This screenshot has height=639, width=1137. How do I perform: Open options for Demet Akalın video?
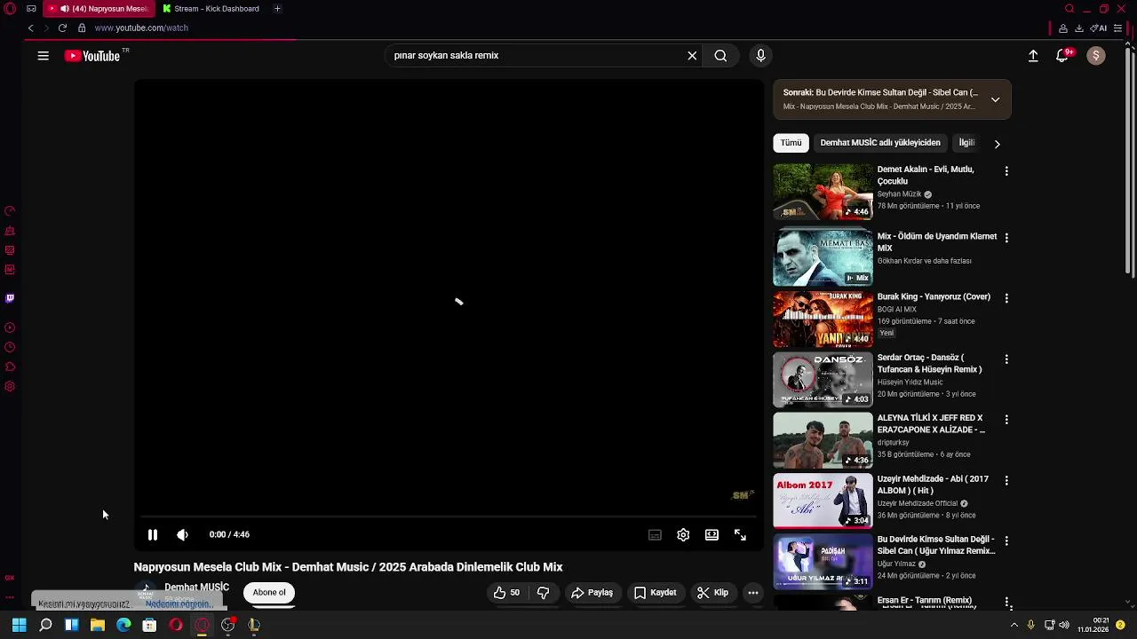point(1006,170)
